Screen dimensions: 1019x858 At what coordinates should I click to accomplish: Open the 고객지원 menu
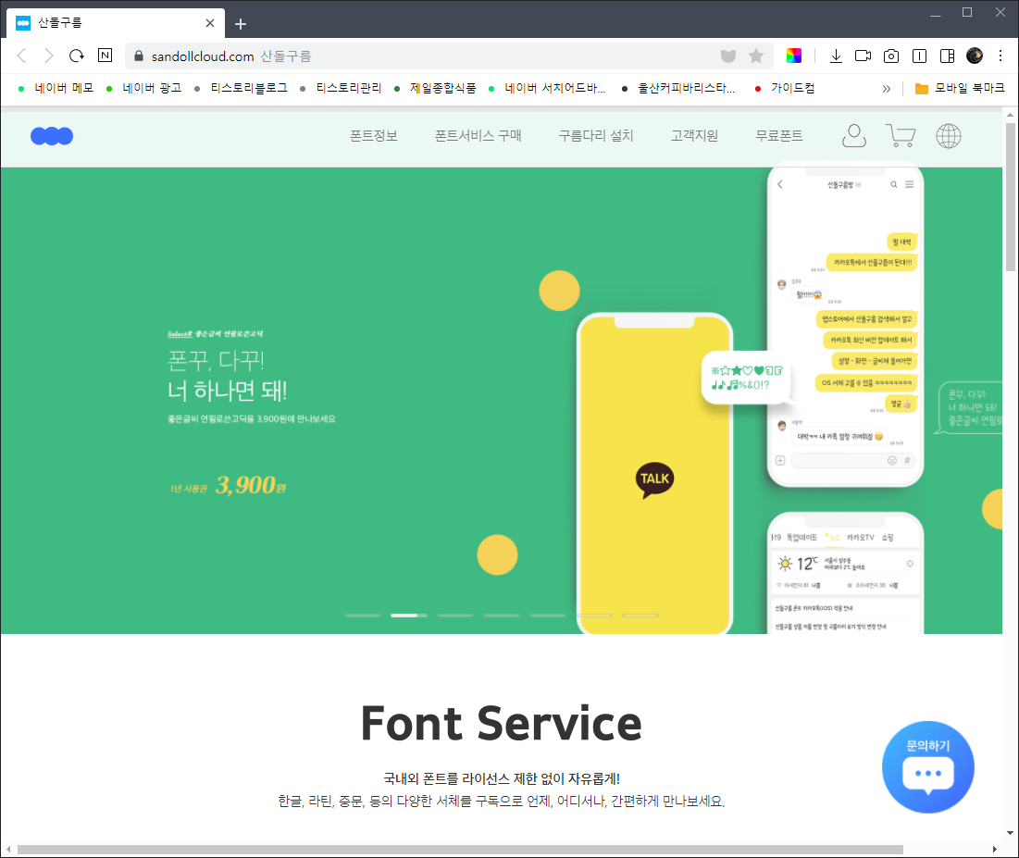coord(695,136)
